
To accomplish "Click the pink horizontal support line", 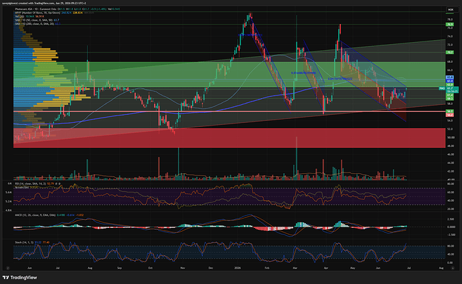I will (x=229, y=112).
